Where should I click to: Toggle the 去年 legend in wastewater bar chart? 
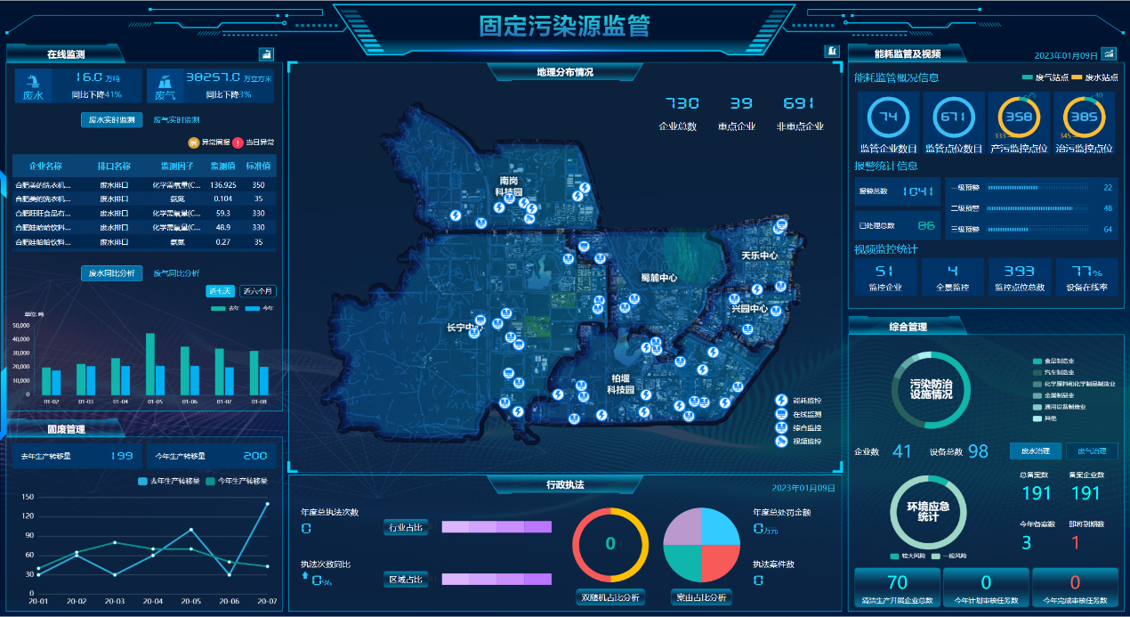[x=226, y=309]
